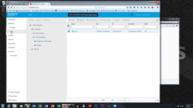The width and height of the screenshot is (193, 108).
Task: Click the Firefox home icon
Action: click(141, 7)
